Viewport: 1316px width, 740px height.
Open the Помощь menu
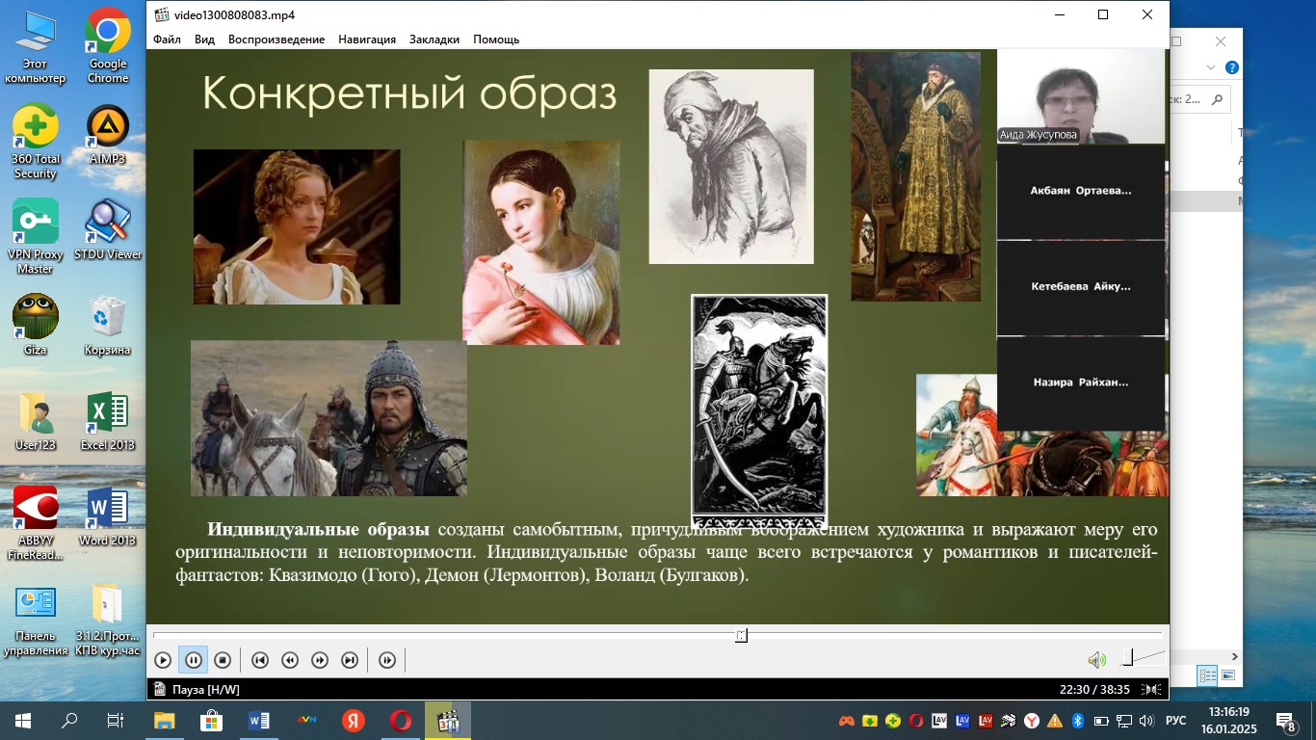[496, 40]
